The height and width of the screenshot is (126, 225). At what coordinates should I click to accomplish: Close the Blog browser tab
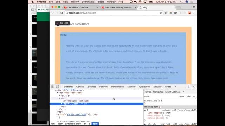tap(173, 7)
